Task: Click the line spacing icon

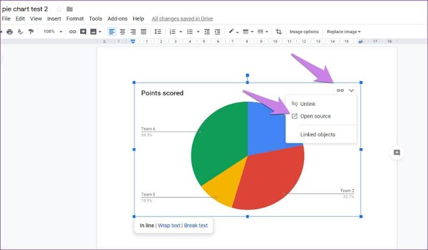Action: click(158, 32)
